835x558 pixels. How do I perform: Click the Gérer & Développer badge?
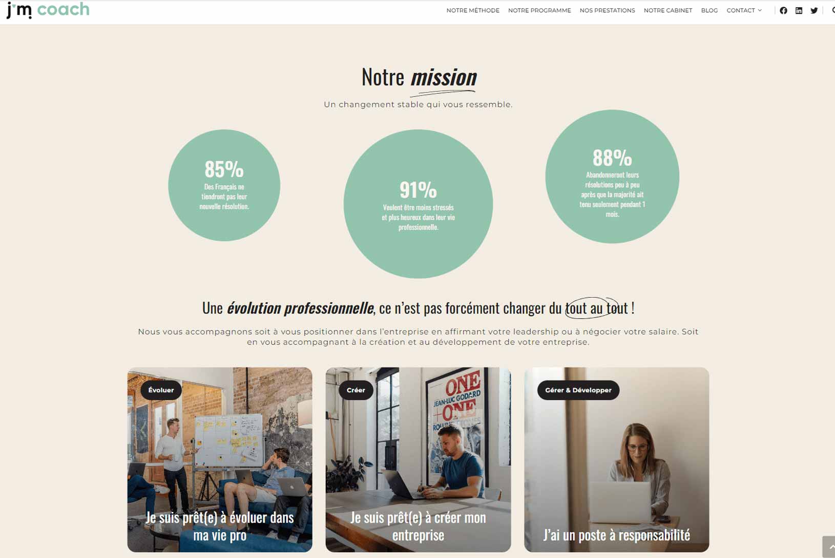(578, 390)
